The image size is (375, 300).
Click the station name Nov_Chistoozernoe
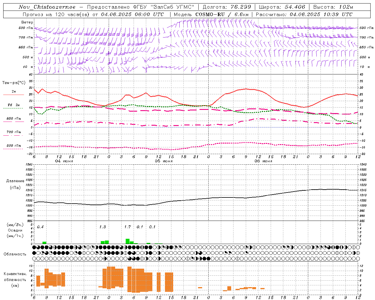47,7
